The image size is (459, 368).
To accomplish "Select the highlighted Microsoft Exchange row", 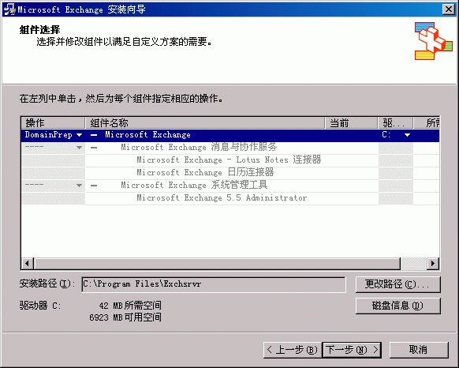I will tap(230, 135).
